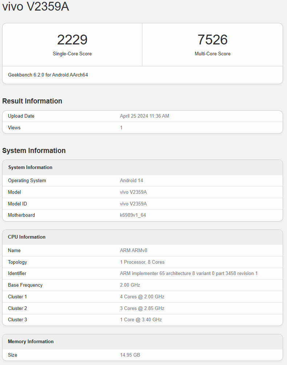This screenshot has width=287, height=365.
Task: Click the System Information table header
Action: (x=30, y=168)
